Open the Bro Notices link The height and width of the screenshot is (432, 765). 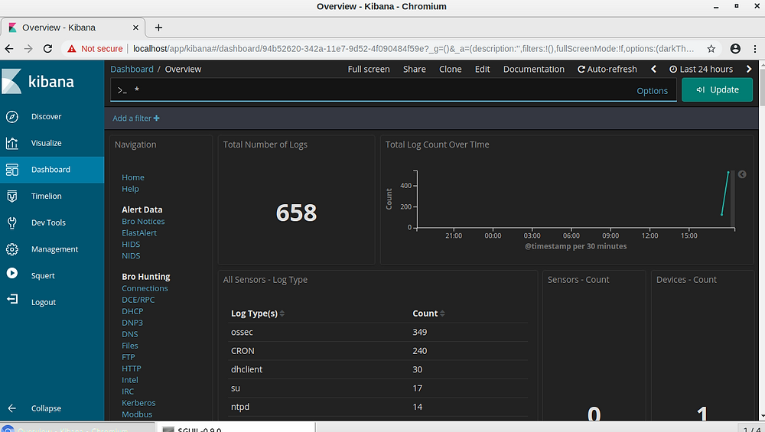(x=143, y=222)
